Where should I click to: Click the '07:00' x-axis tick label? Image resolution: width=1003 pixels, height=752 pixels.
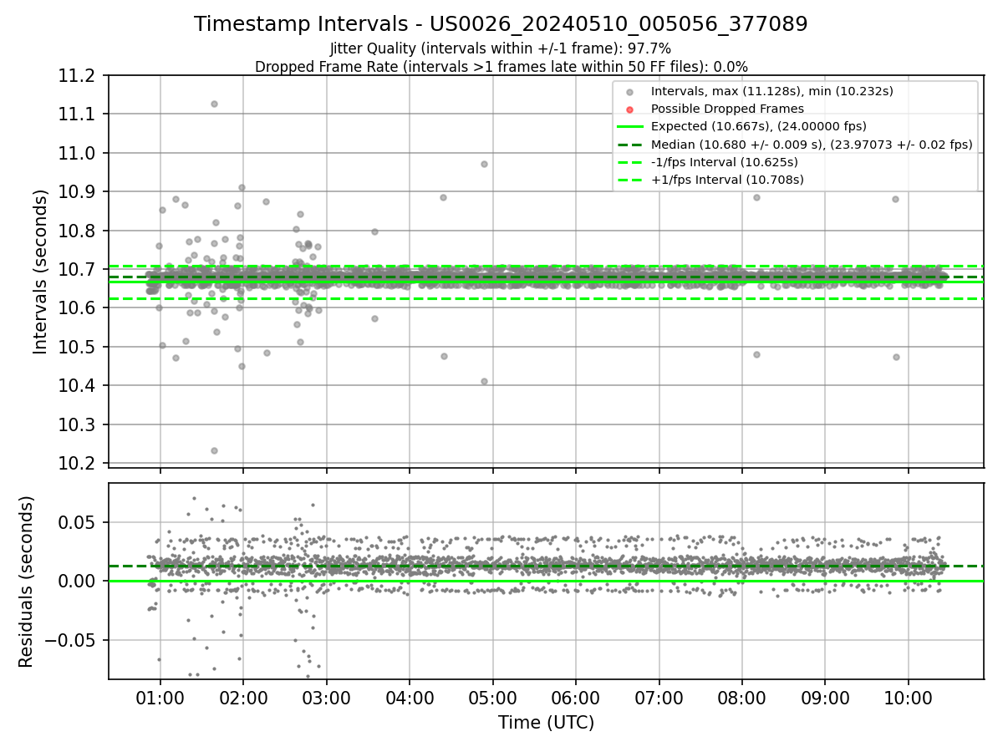(x=659, y=699)
